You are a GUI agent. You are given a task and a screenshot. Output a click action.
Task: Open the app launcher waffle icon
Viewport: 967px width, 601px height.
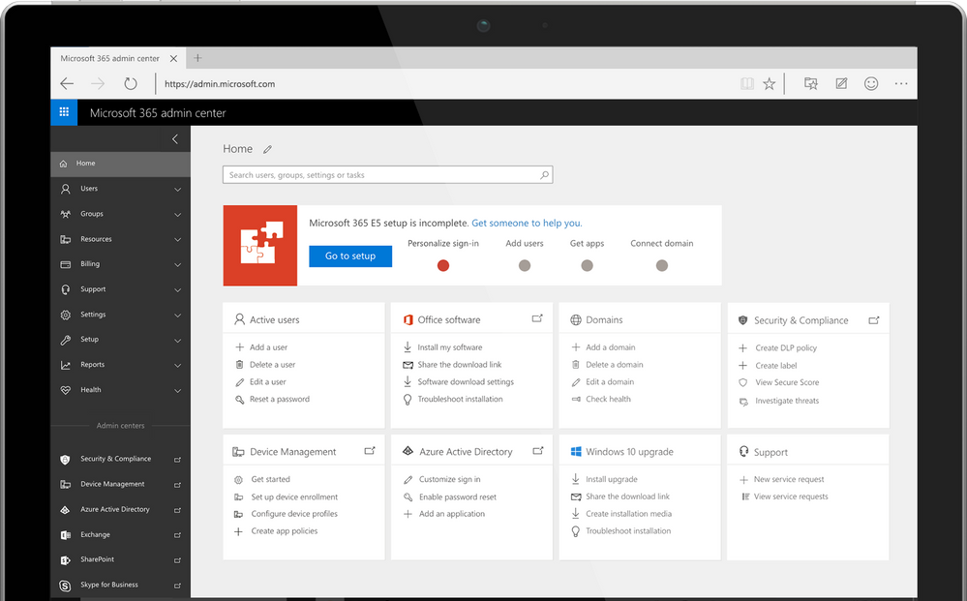tap(64, 112)
